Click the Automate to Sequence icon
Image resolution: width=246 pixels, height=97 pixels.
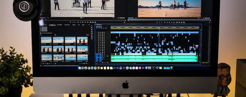80,64
